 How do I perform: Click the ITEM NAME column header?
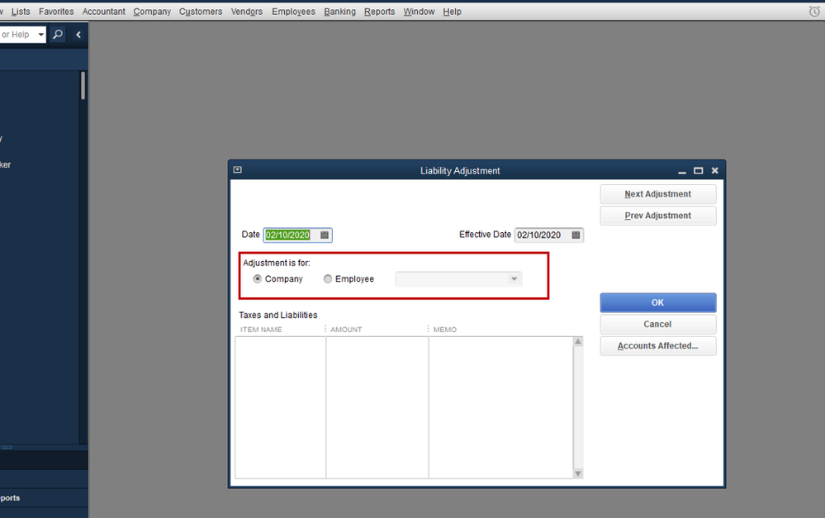[261, 330]
